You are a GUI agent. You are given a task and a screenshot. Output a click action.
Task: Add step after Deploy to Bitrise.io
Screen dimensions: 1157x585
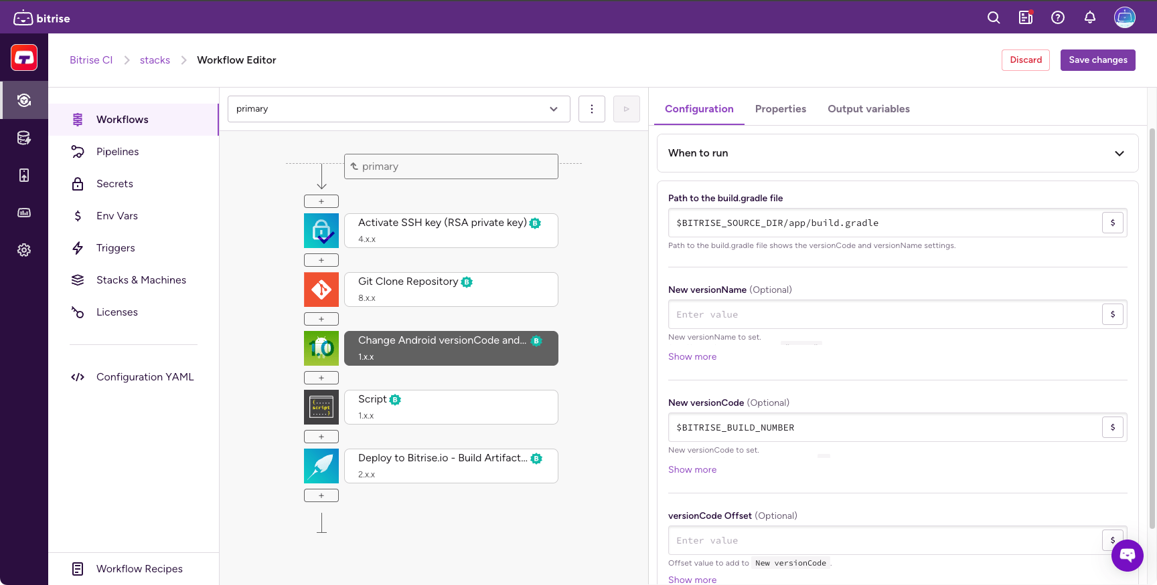pyautogui.click(x=321, y=495)
